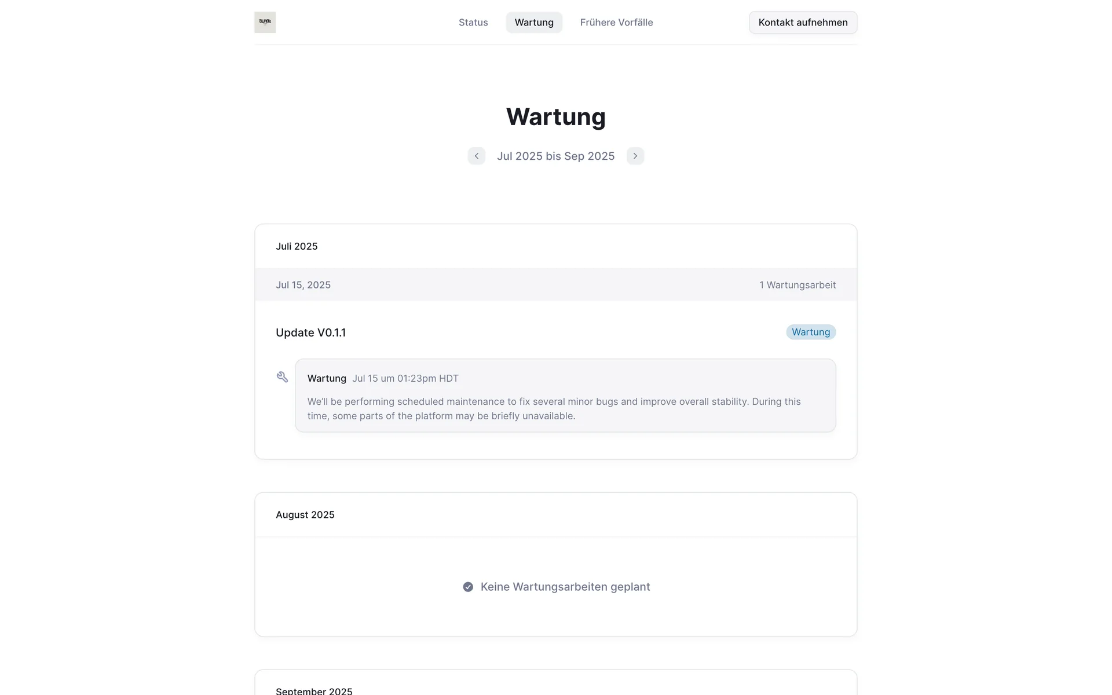Click the "Jul 15 um 01:23pm HDT" timestamp
Viewport: 1112px width, 695px height.
tap(405, 378)
